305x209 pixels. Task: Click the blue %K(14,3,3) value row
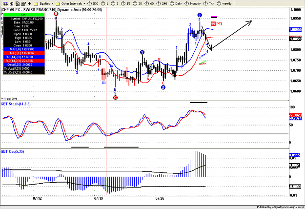(x=24, y=57)
